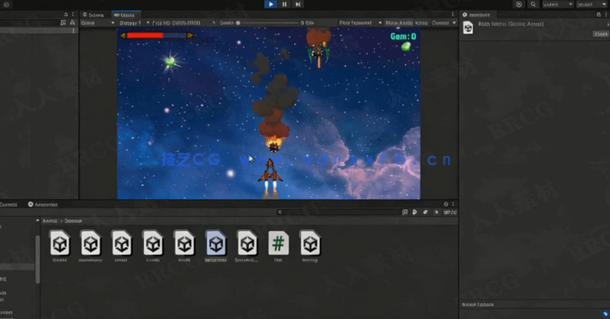The image size is (610, 319).
Task: Click the green gem icon under the Gem counter
Action: coord(406,46)
